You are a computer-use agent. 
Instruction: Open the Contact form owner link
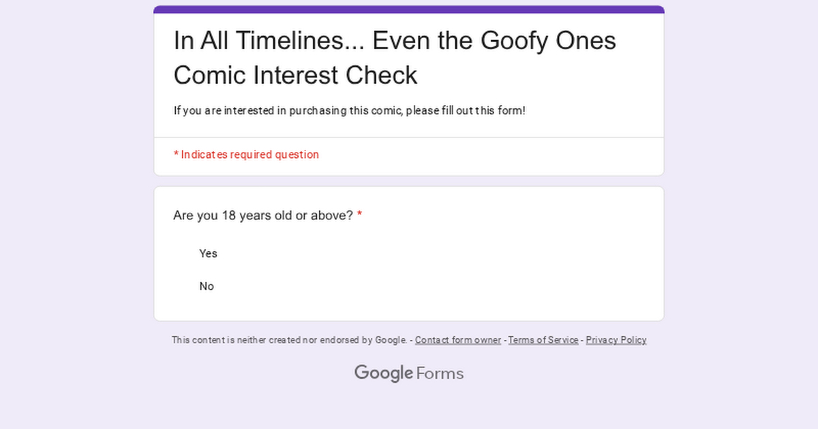pyautogui.click(x=457, y=340)
